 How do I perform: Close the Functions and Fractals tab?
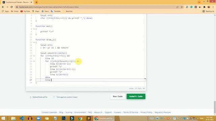coord(31,2)
